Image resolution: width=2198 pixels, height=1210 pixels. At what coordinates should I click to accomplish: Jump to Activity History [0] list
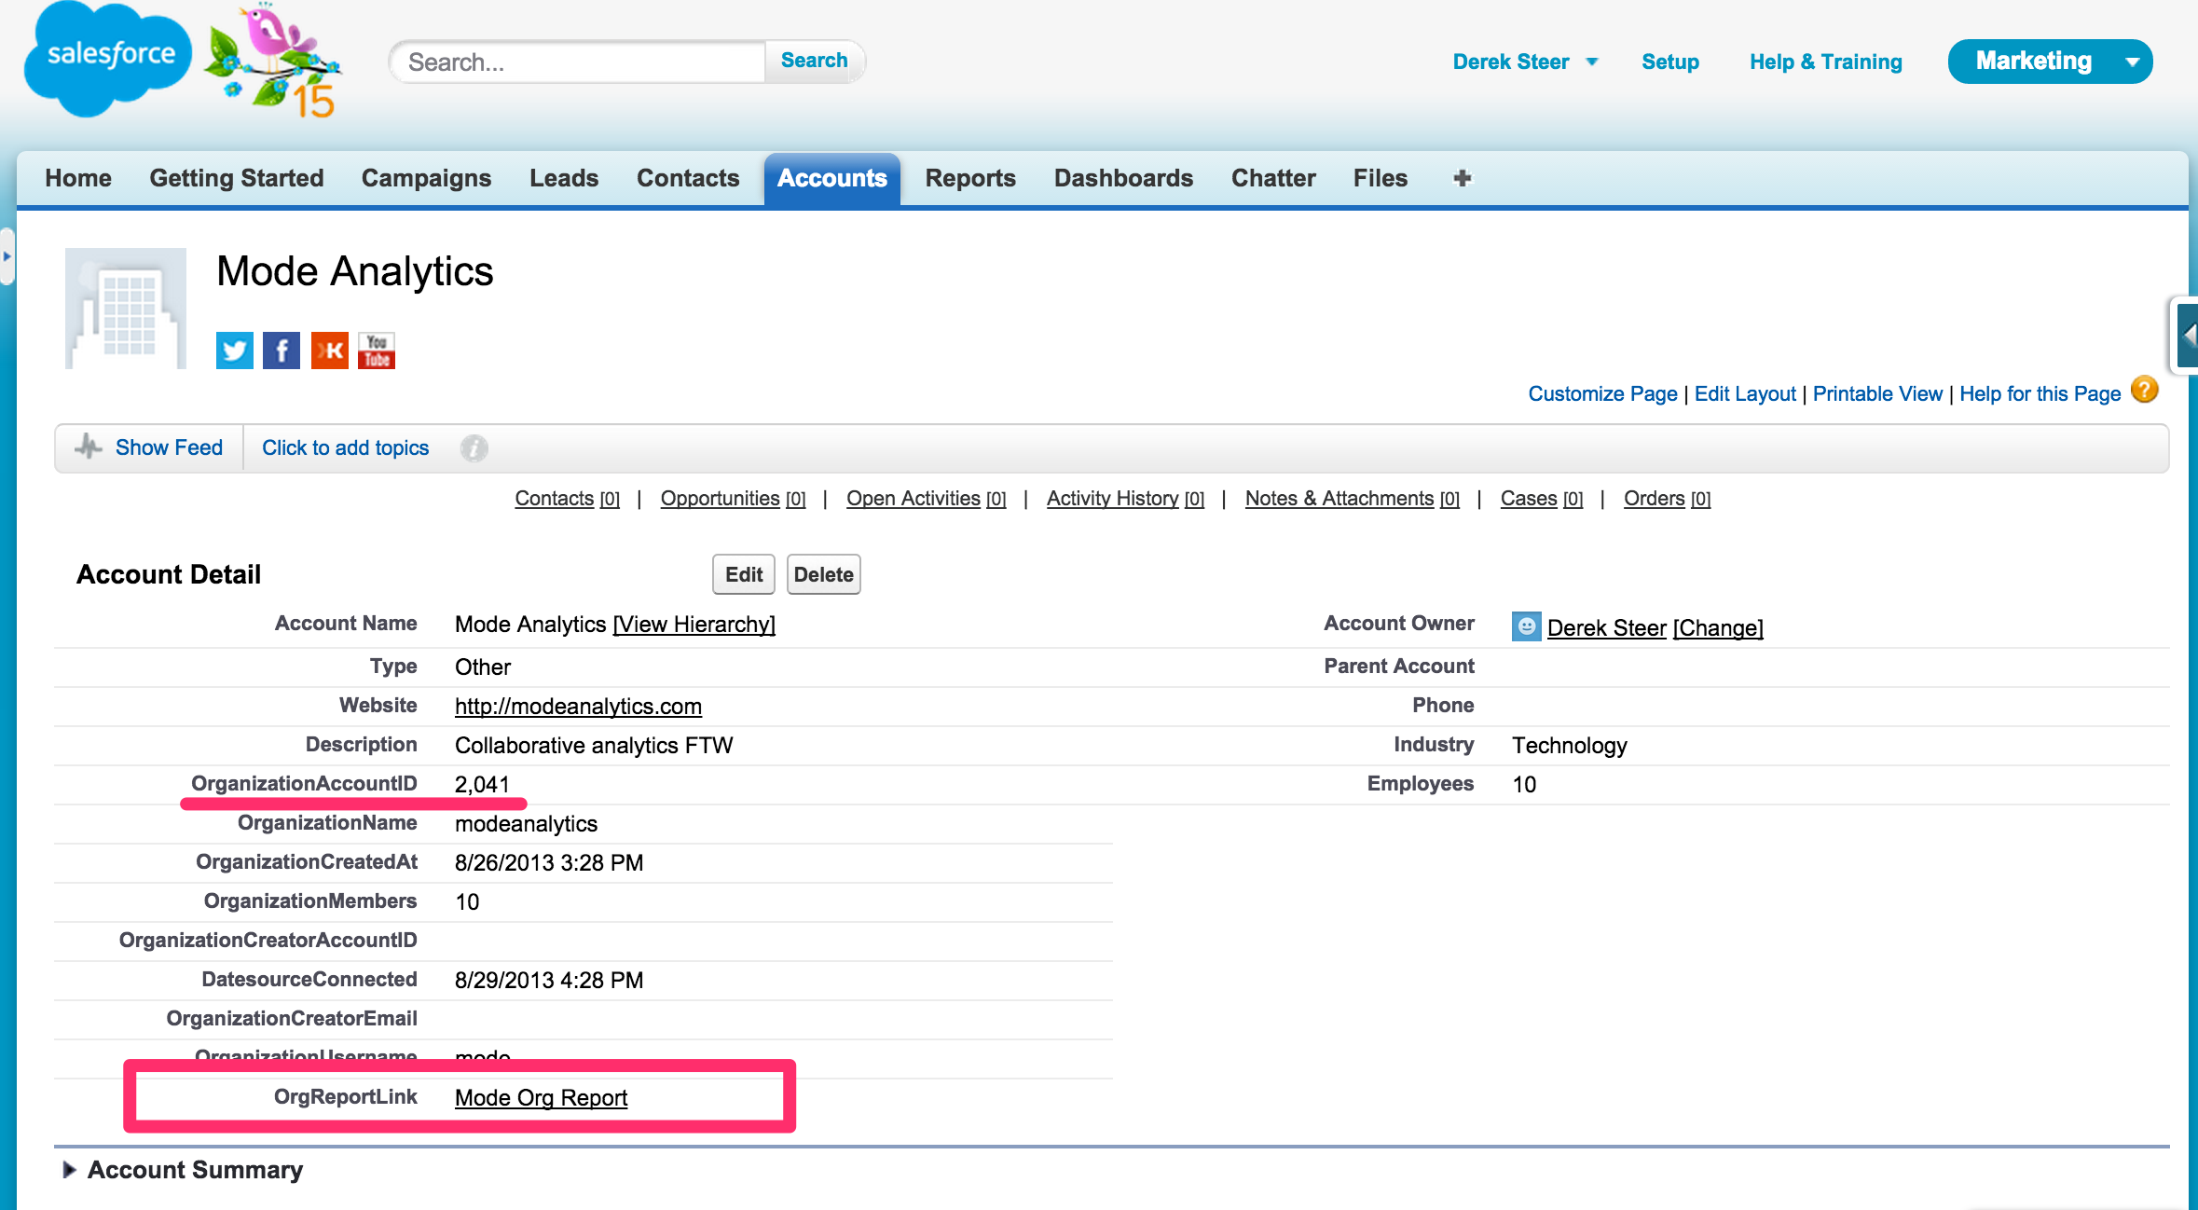(x=1125, y=499)
